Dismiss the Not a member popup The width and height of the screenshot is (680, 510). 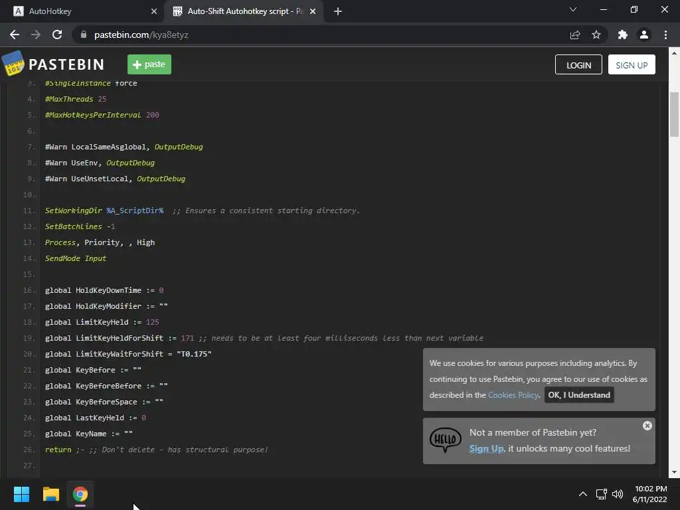tap(647, 426)
